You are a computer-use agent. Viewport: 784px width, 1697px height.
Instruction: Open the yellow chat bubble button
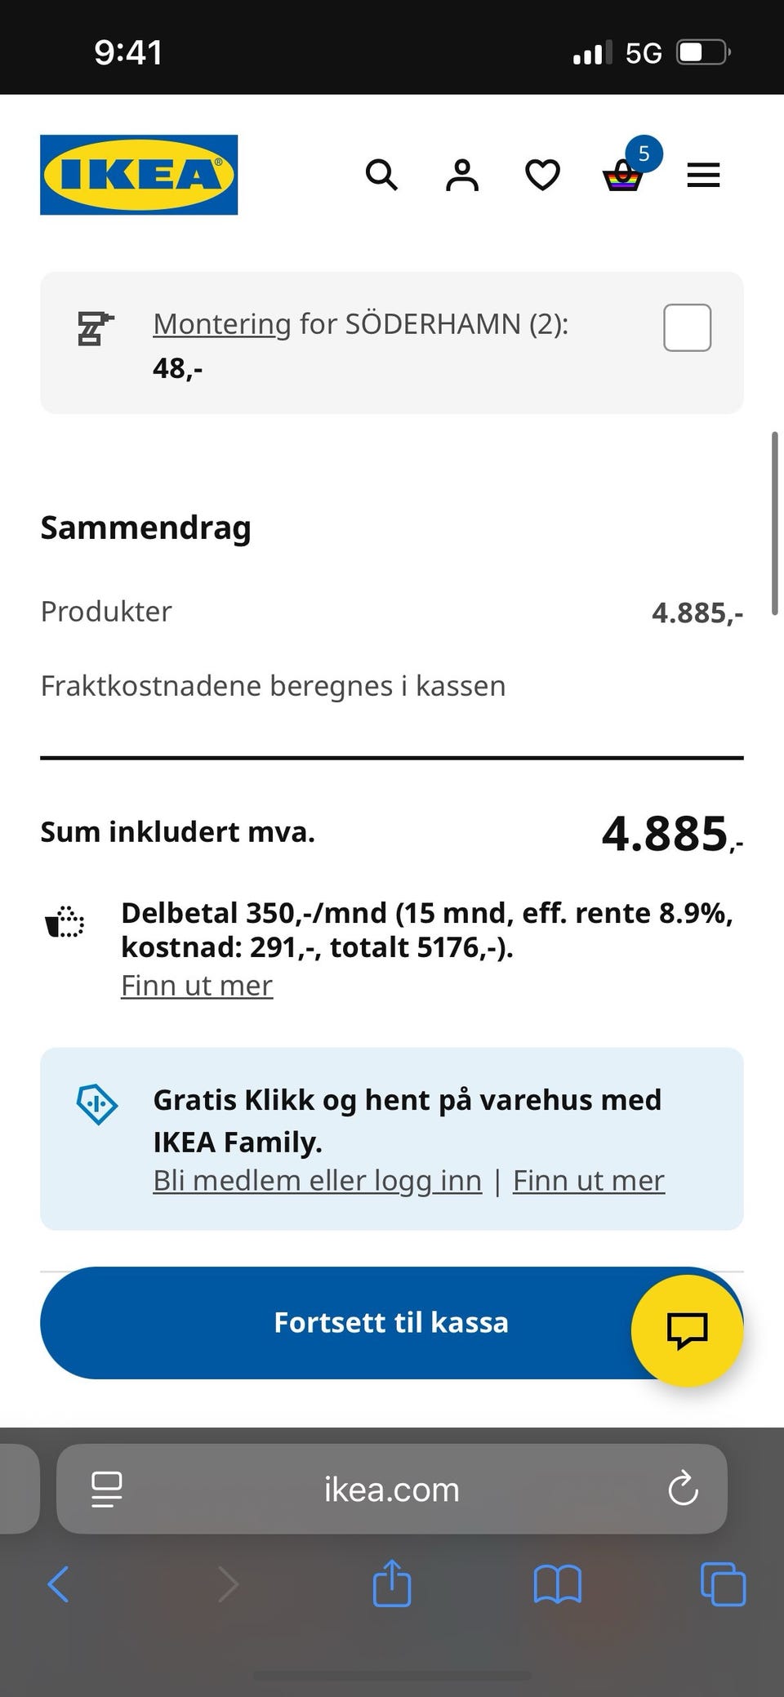coord(687,1330)
